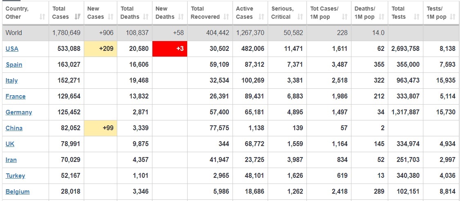The height and width of the screenshot is (201, 463).
Task: Select the World row label
Action: point(13,33)
